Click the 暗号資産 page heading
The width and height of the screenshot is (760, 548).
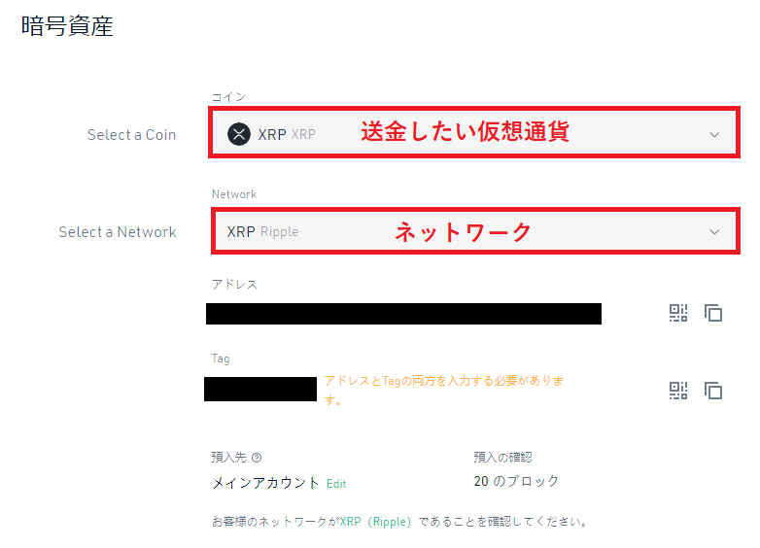click(67, 26)
